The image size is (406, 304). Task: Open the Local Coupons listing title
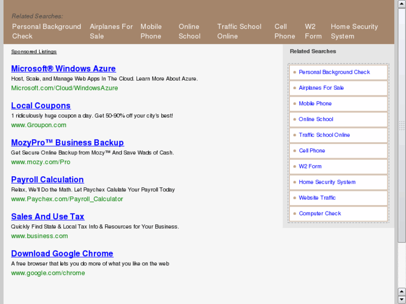(41, 105)
